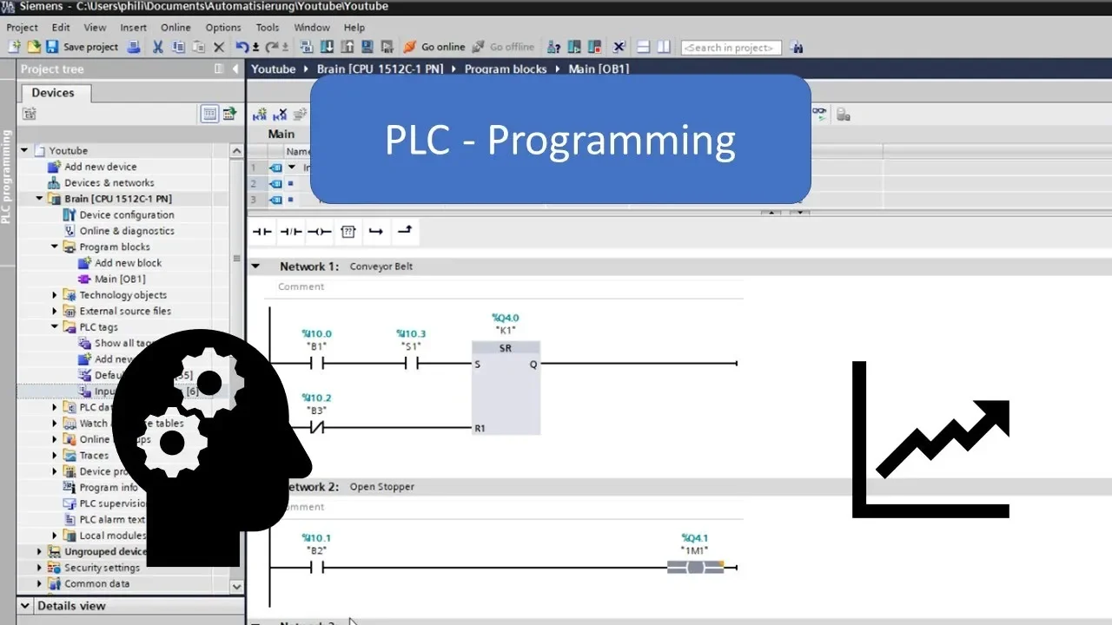Expand the Technology objects folder
The height and width of the screenshot is (625, 1112).
click(x=55, y=295)
